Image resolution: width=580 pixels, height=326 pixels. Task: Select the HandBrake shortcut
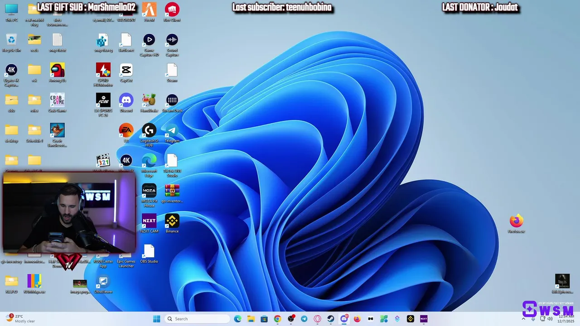pyautogui.click(x=149, y=103)
